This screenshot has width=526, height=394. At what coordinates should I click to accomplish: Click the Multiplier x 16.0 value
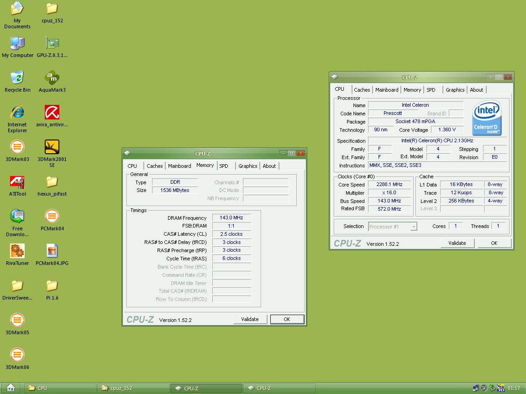click(x=389, y=192)
